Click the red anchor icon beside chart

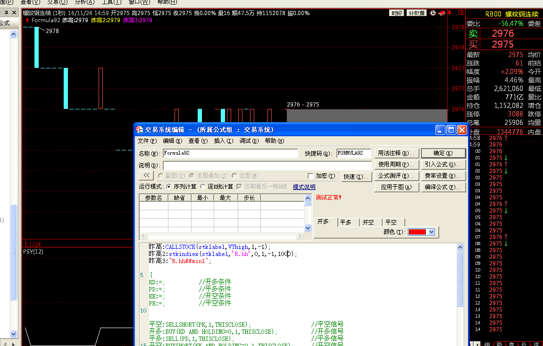[450, 12]
